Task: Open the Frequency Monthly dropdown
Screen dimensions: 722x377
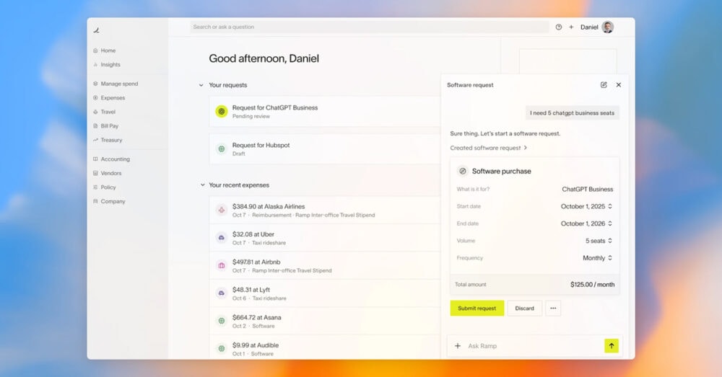Action: click(x=598, y=258)
